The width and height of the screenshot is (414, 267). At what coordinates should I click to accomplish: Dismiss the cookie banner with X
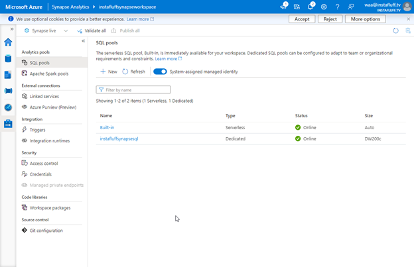(x=409, y=19)
